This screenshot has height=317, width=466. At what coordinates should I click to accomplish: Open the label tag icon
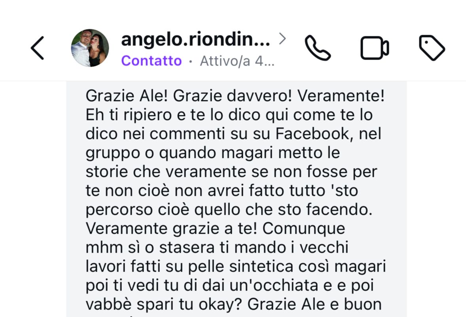pos(432,48)
